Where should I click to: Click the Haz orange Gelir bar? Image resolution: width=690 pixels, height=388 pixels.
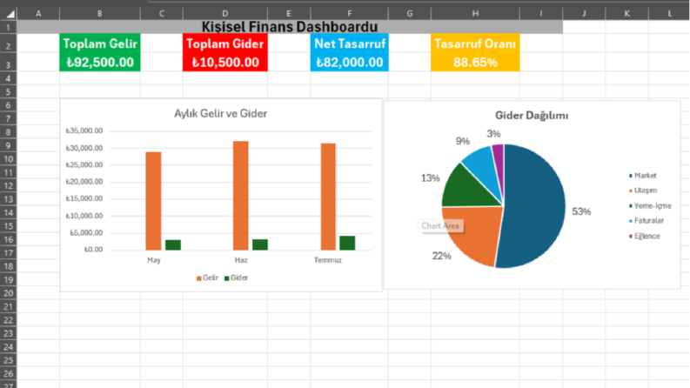[x=241, y=196]
